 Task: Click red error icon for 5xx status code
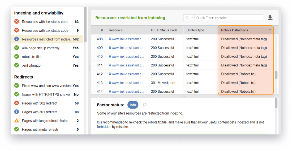[16, 30]
